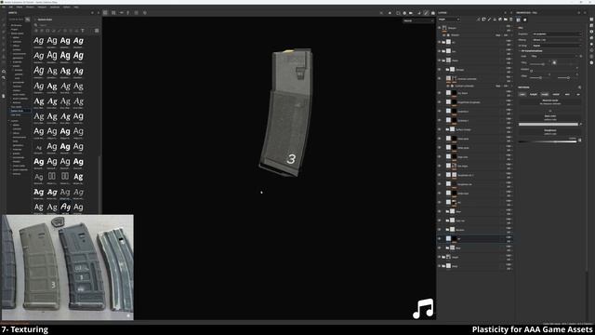Image resolution: width=595 pixels, height=335 pixels.
Task: Open the second Properties panel tab icon
Action: [x=524, y=20]
